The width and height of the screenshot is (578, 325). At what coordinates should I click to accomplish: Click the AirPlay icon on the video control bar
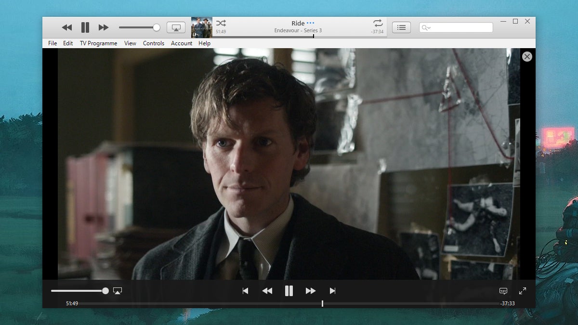pyautogui.click(x=118, y=290)
